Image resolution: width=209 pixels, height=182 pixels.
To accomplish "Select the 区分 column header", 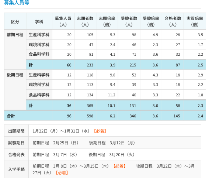I will (15, 21).
